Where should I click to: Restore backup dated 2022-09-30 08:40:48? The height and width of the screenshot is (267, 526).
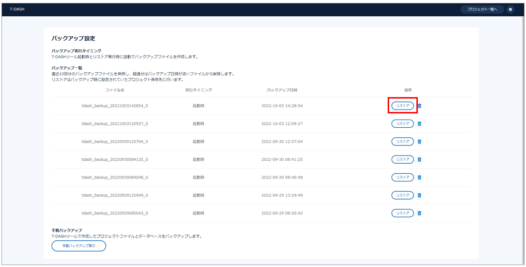[x=403, y=178]
